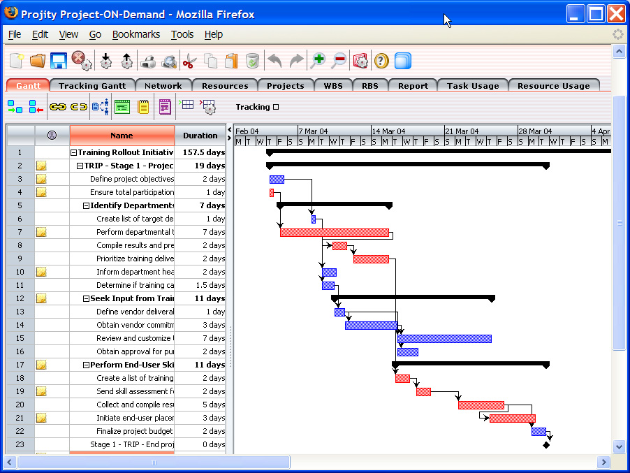Screen dimensions: 630x473
Task: Print the Gantt chart
Action: click(148, 61)
